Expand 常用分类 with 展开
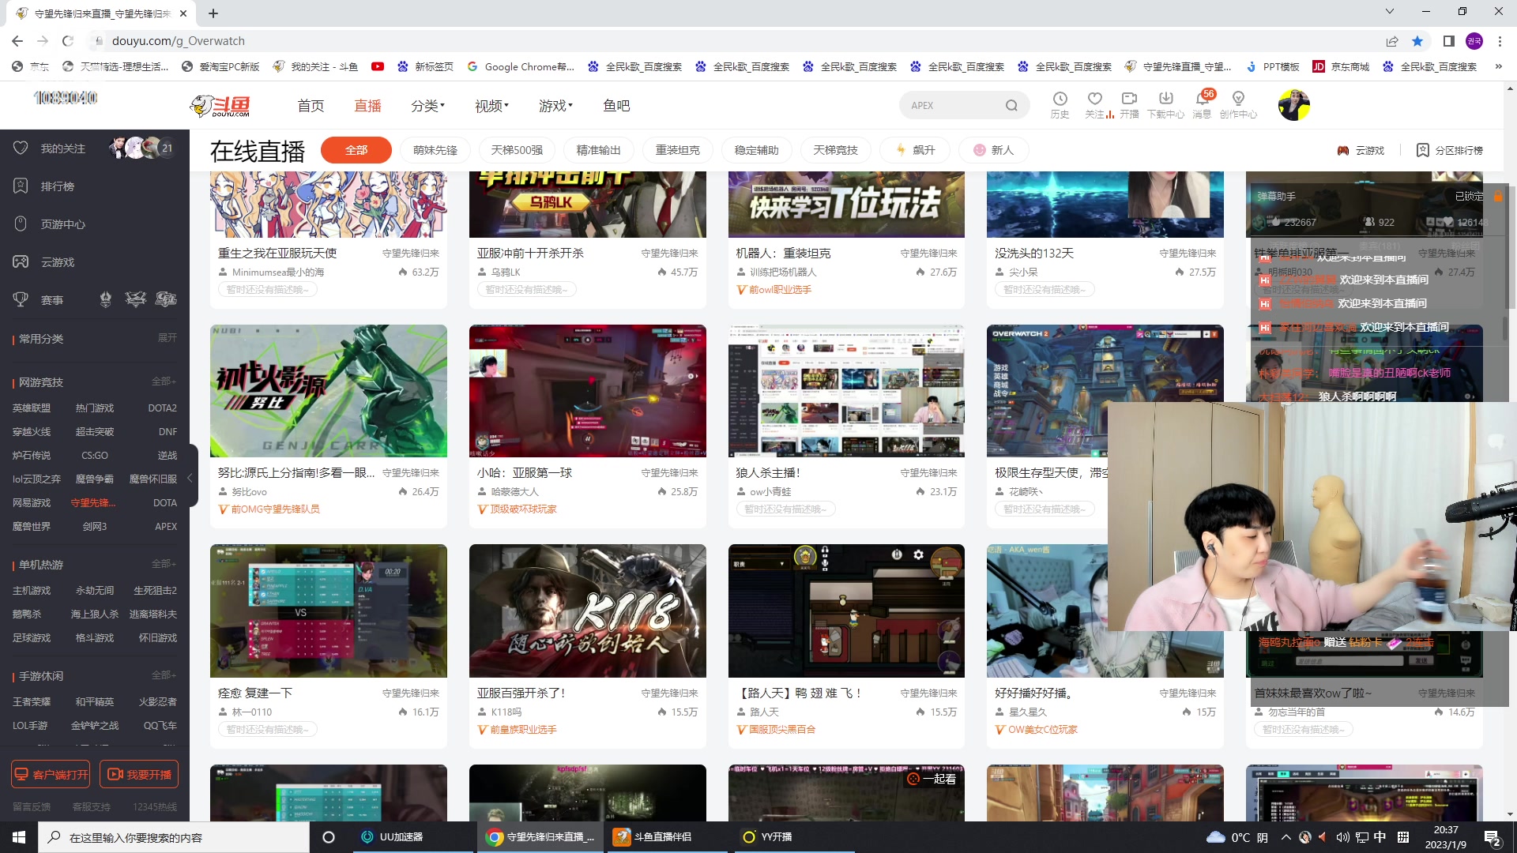 [x=167, y=338]
